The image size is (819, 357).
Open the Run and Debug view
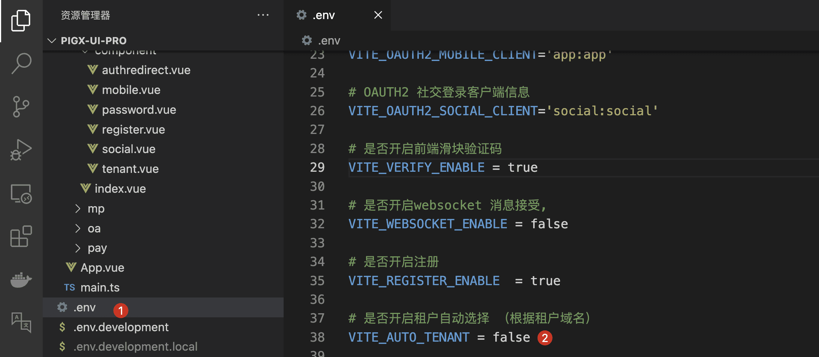21,150
